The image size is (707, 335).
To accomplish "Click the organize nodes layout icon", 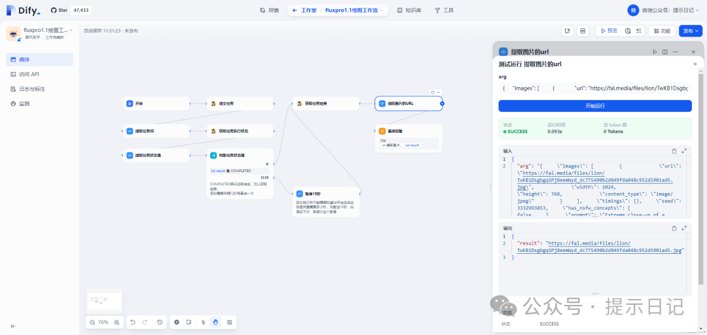I will (230, 323).
